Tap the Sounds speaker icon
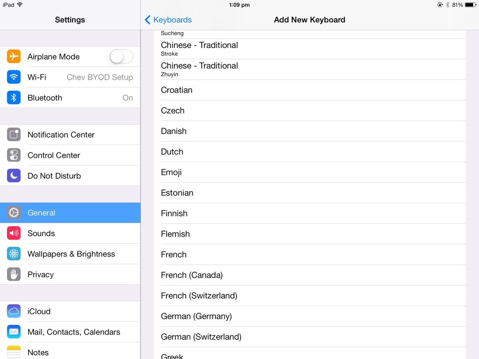This screenshot has width=479, height=359. (14, 233)
